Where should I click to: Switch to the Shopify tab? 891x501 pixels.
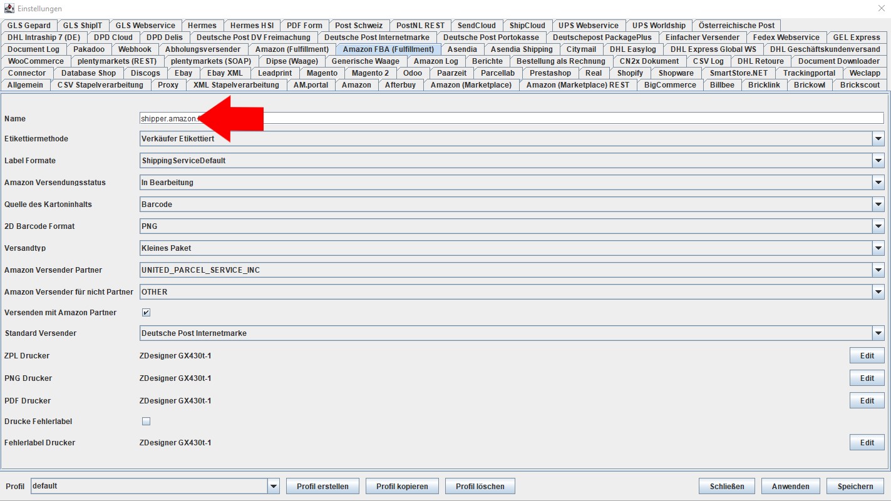[x=630, y=73]
